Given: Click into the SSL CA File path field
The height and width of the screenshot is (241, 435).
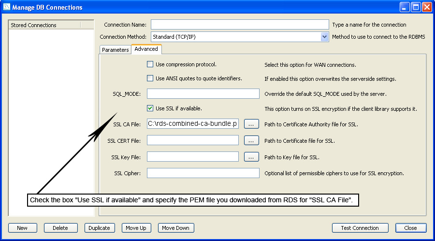Looking at the screenshot, I should [193, 124].
